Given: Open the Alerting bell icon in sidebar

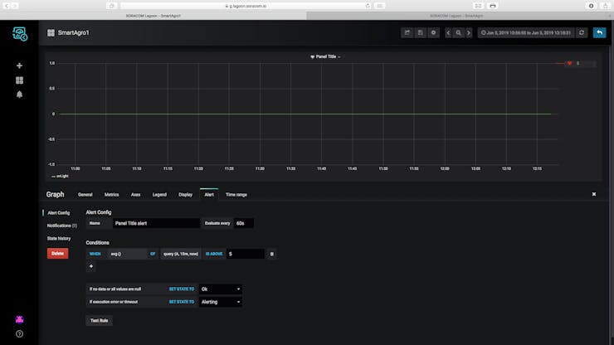Looking at the screenshot, I should coord(19,95).
